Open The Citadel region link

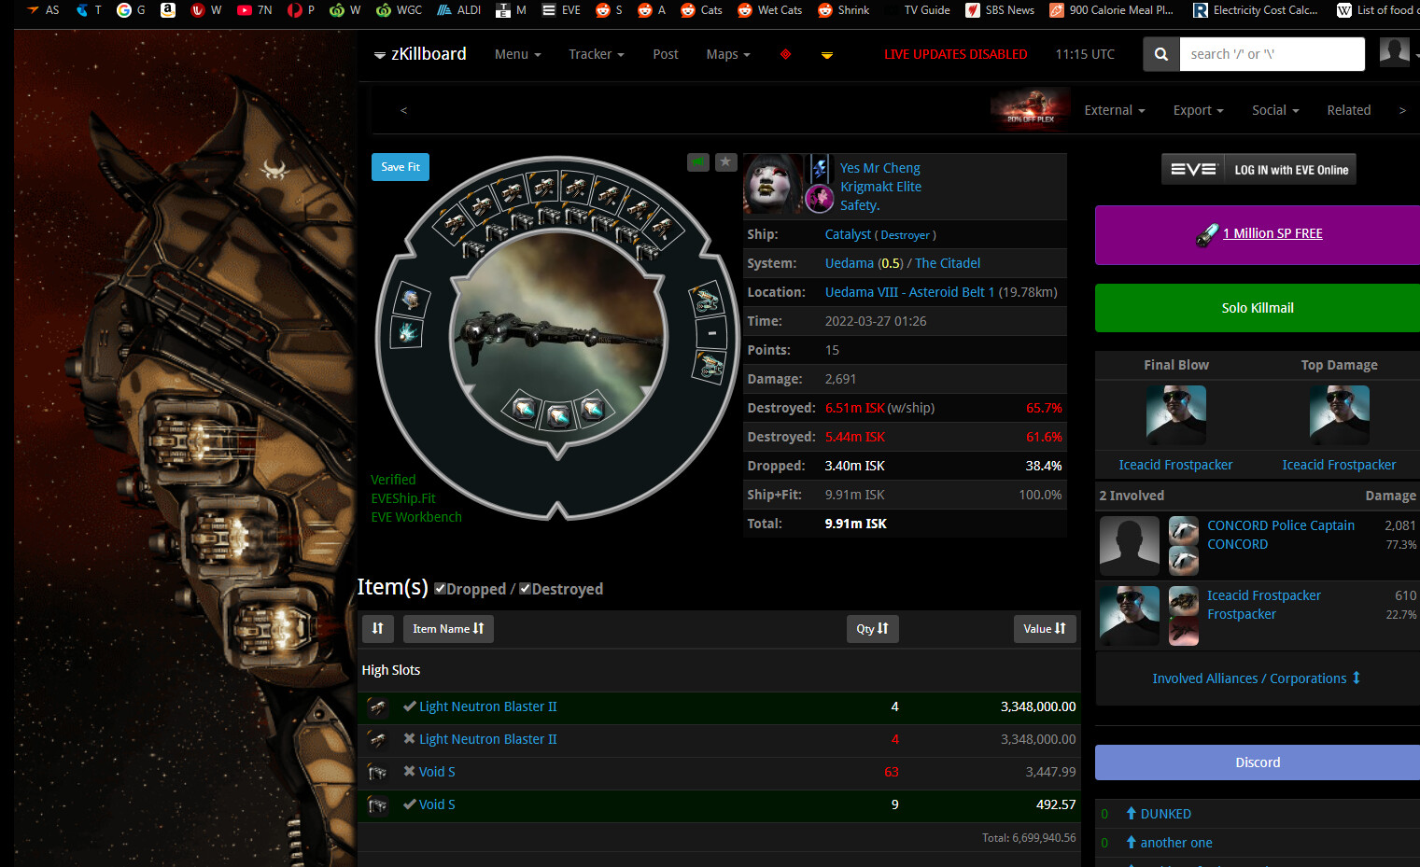[948, 263]
